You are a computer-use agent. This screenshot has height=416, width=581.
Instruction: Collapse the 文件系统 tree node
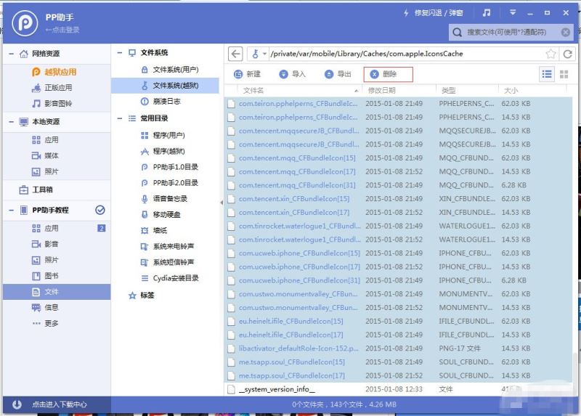pos(120,53)
